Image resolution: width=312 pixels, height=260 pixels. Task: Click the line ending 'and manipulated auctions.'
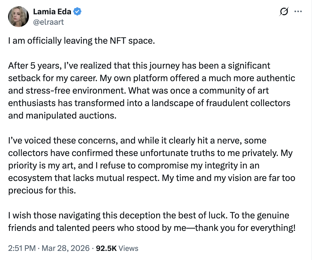(62, 115)
